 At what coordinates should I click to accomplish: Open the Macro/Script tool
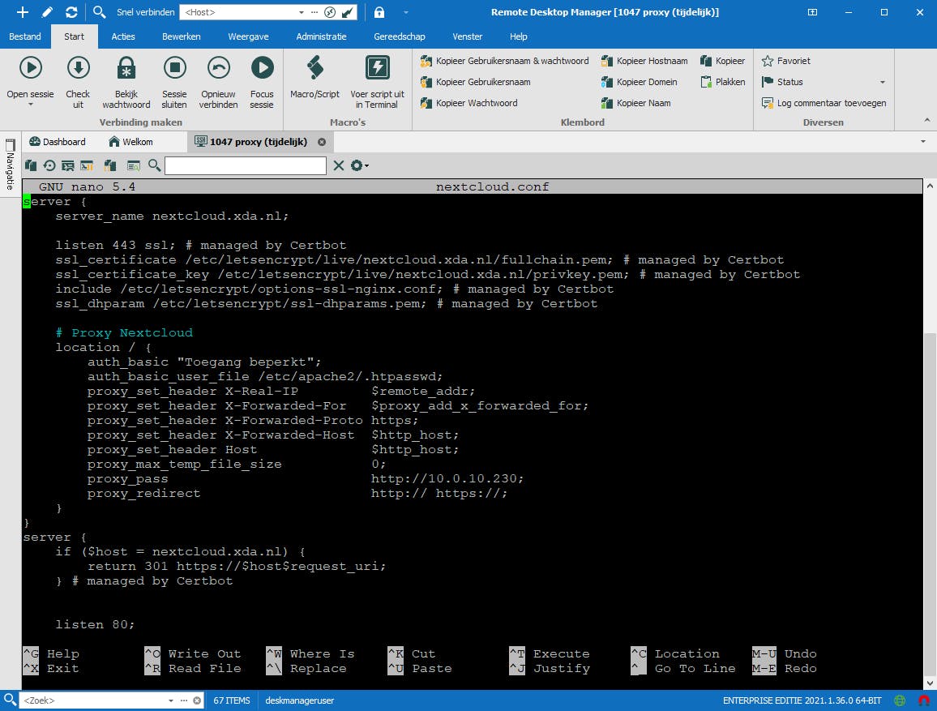(314, 68)
